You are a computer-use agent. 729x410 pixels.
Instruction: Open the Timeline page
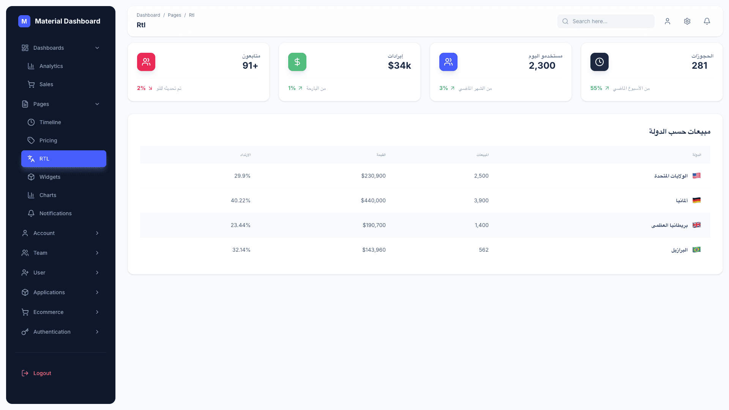point(50,122)
